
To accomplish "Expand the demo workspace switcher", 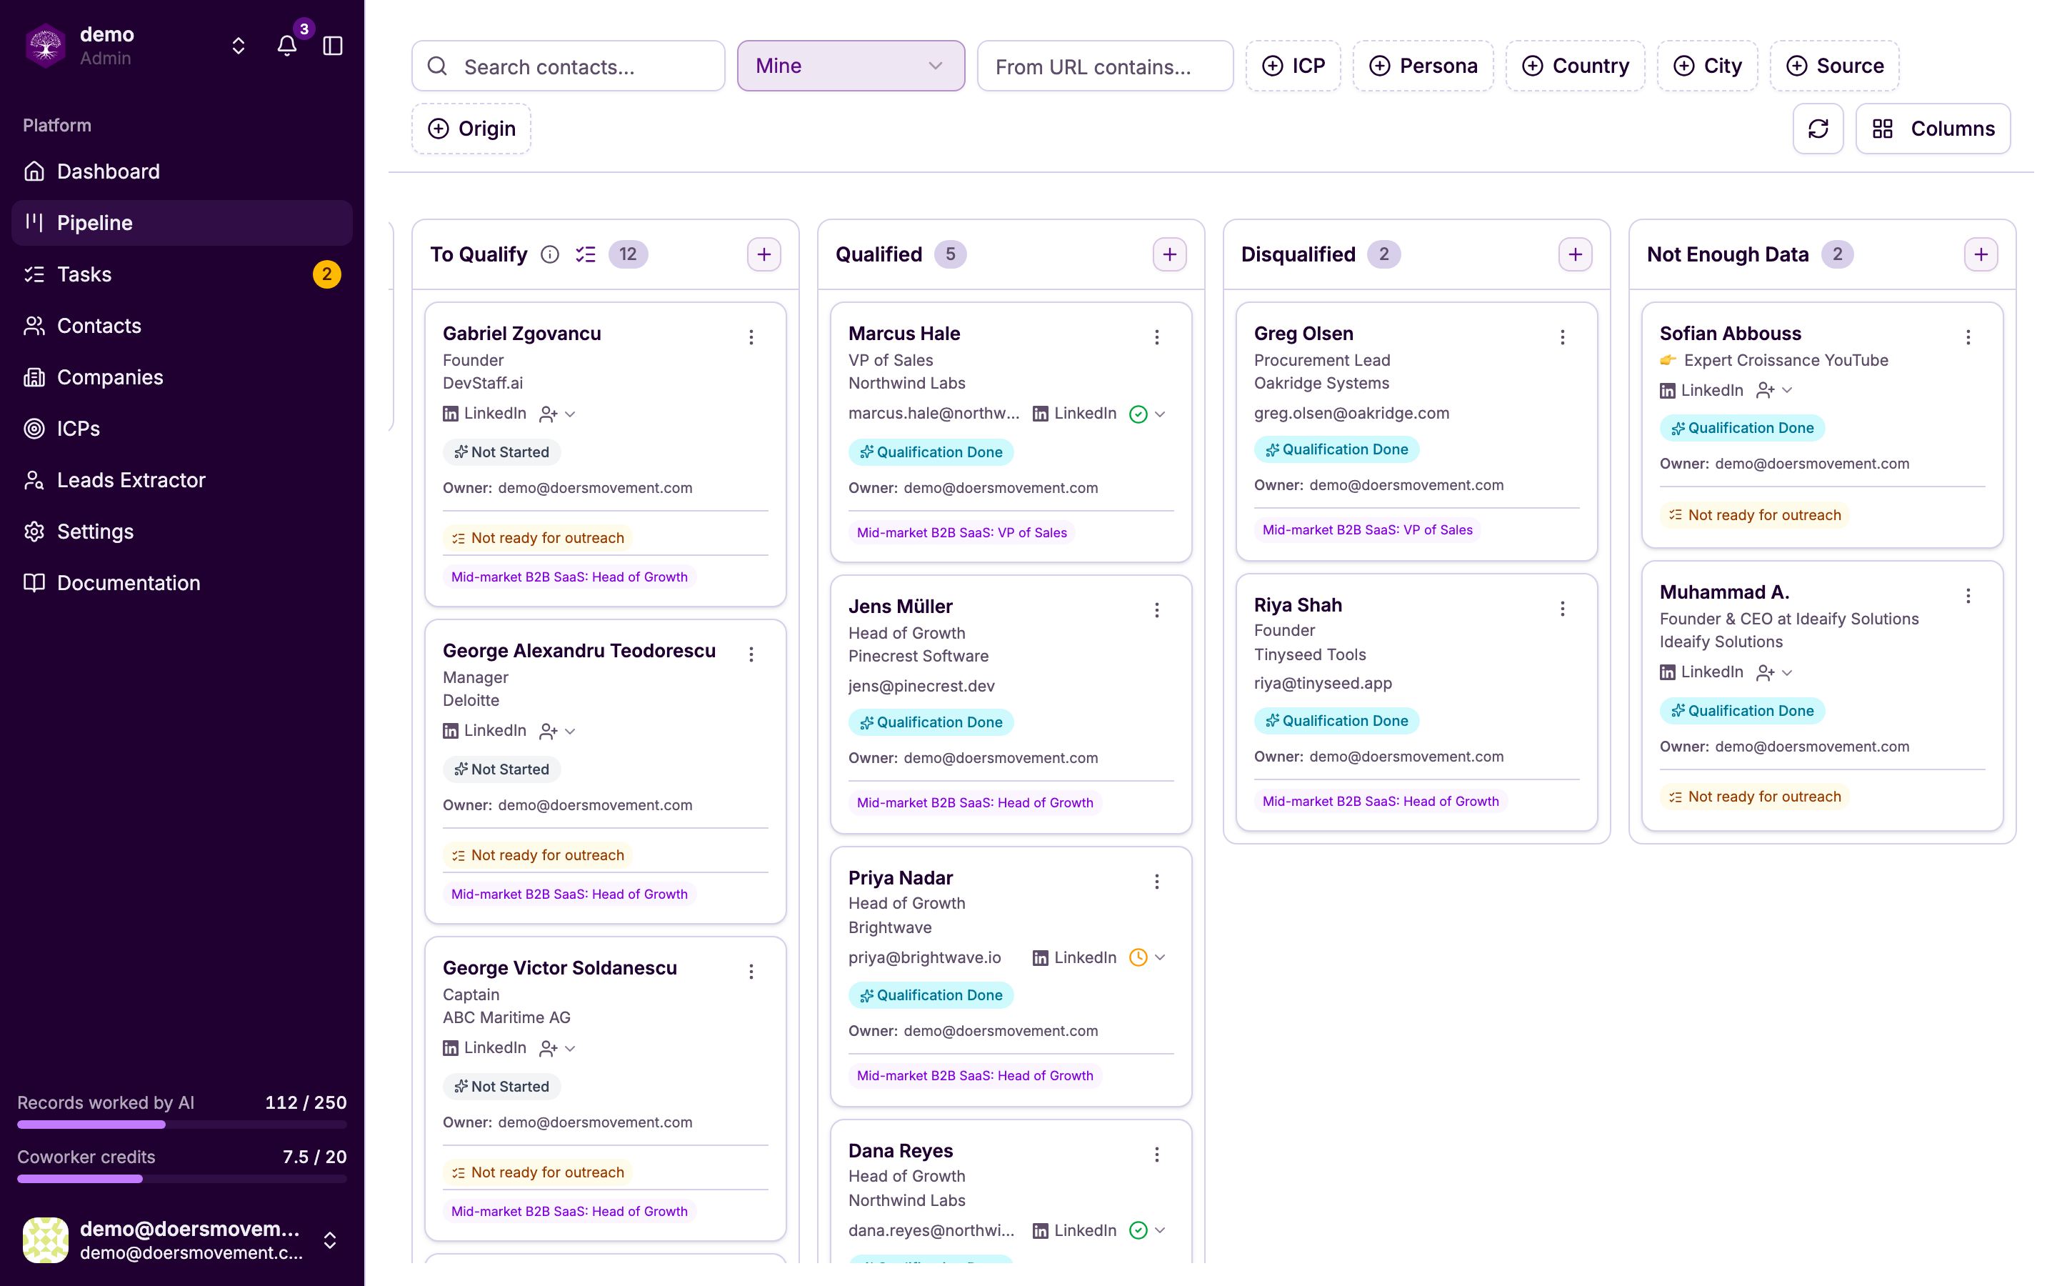I will [x=239, y=46].
